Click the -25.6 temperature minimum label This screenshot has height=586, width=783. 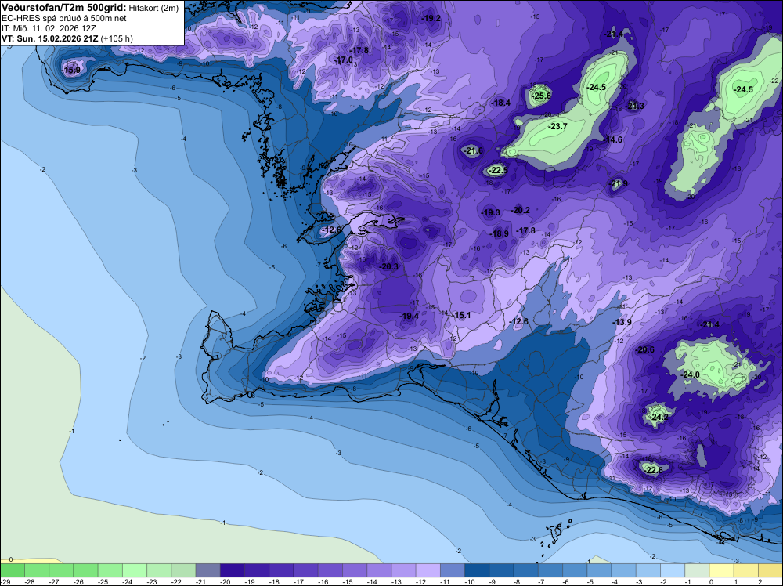tap(541, 96)
